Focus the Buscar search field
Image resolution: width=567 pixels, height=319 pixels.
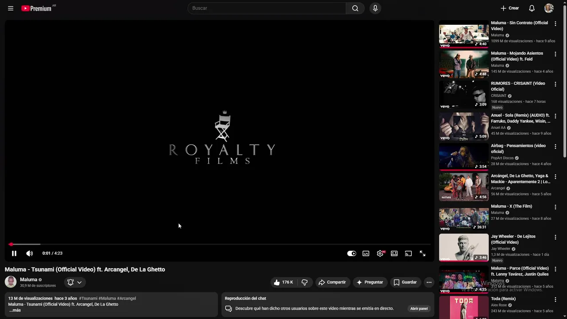[267, 8]
